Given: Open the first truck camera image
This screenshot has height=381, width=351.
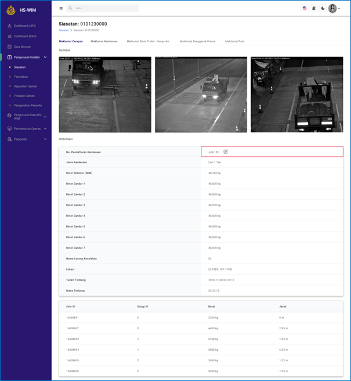Looking at the screenshot, I should click(x=105, y=95).
